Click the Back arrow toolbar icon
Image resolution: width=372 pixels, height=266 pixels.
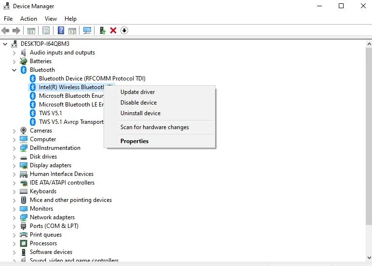(x=5, y=31)
